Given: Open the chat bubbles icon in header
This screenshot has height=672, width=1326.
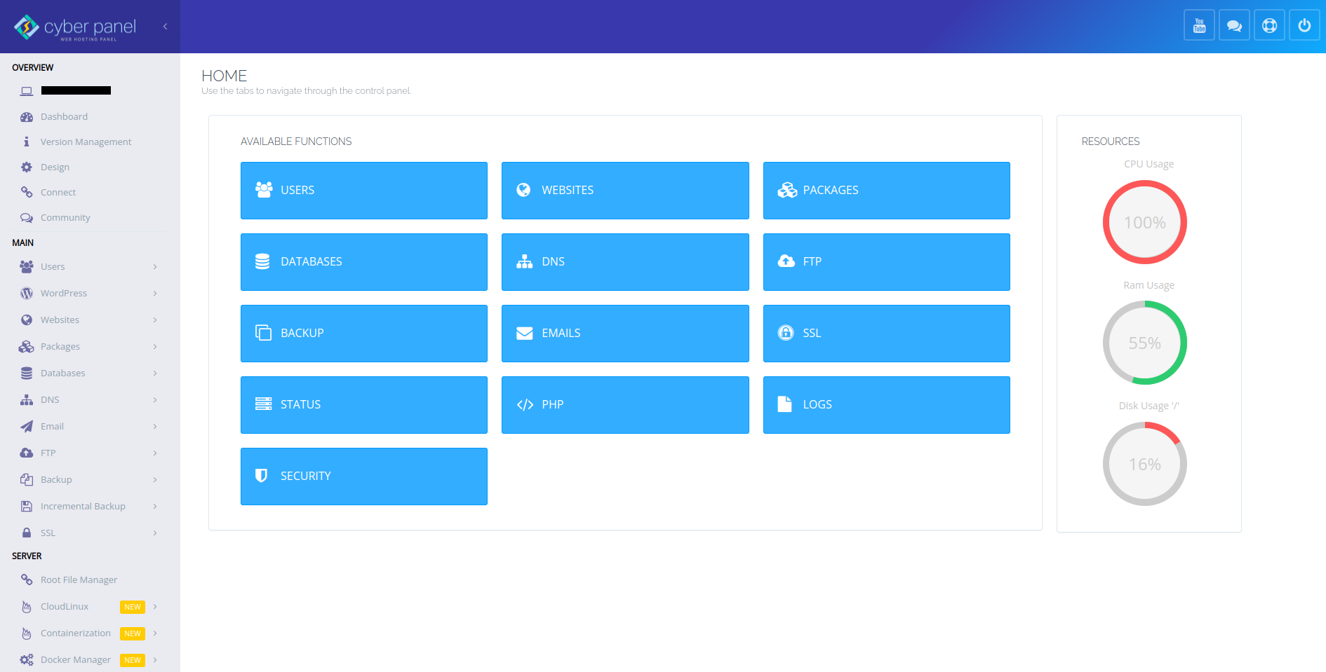Looking at the screenshot, I should (1234, 26).
